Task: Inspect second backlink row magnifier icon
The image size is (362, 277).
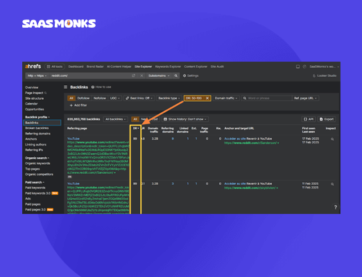Action: pos(332,184)
